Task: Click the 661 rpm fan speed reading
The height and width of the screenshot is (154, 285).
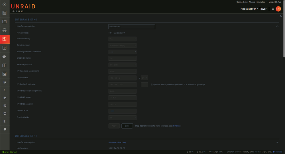Action: point(217,152)
